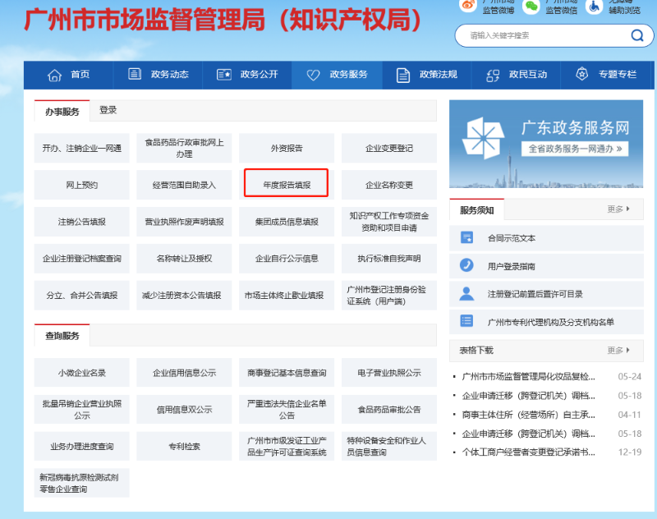Expand 更多 next to 服务须知
The image size is (657, 519).
(618, 209)
